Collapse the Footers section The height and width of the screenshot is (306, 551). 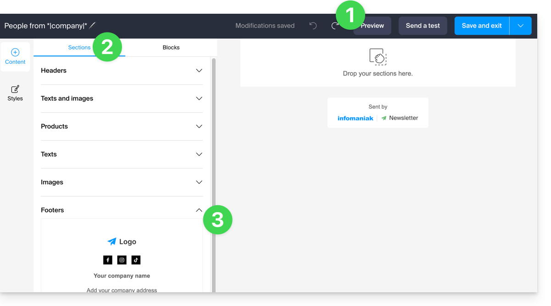point(199,210)
